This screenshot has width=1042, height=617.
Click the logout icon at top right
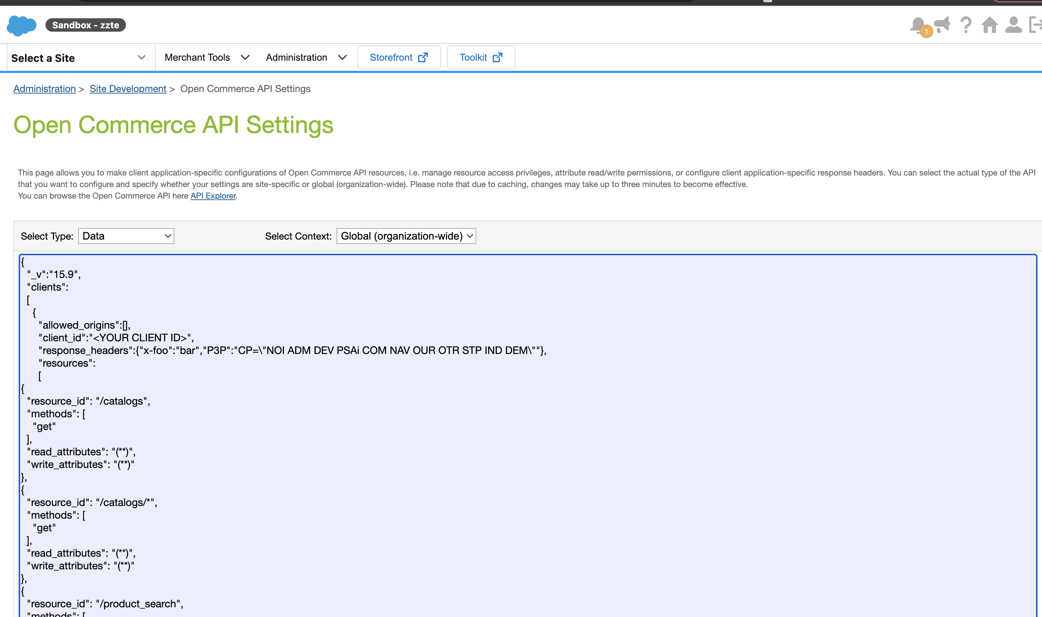tap(1035, 25)
